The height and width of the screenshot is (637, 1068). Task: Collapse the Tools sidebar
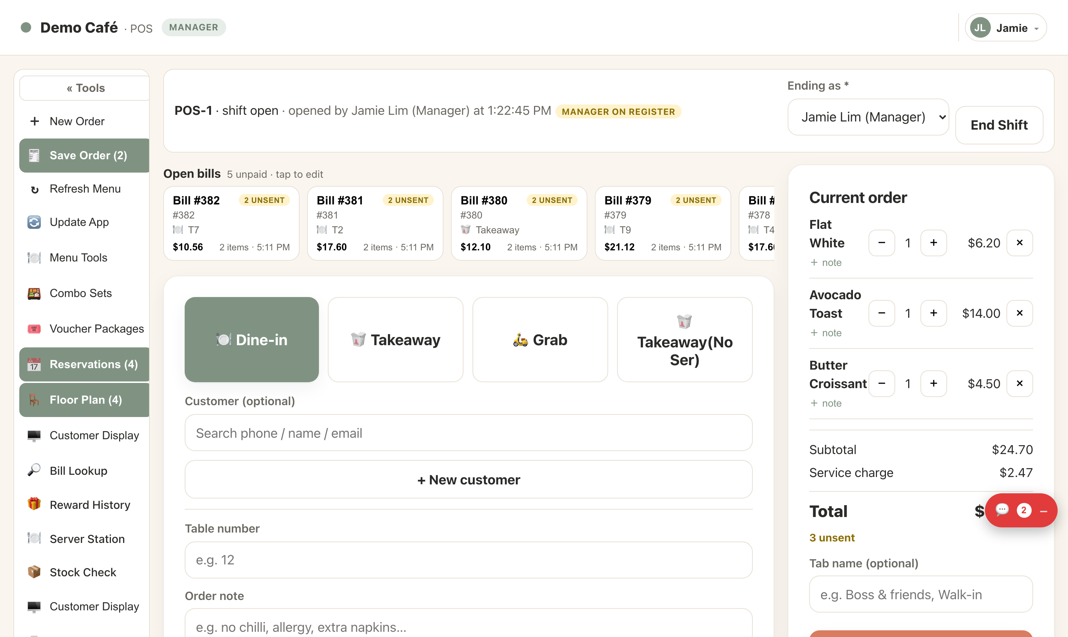(x=85, y=88)
